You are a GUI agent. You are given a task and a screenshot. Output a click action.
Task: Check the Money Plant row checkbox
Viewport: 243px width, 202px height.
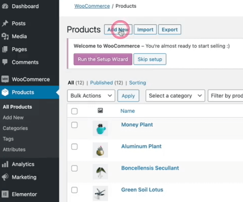point(74,125)
